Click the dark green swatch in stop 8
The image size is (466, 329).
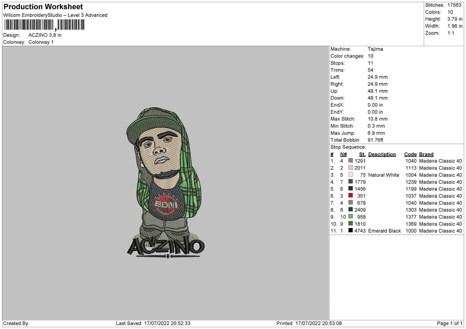(x=351, y=210)
